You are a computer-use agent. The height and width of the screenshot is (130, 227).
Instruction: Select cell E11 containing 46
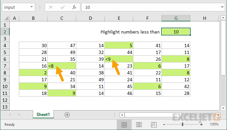pyautogui.click(x=119, y=93)
